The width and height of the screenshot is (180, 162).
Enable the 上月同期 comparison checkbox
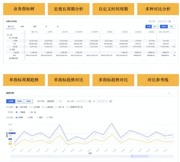point(30,107)
